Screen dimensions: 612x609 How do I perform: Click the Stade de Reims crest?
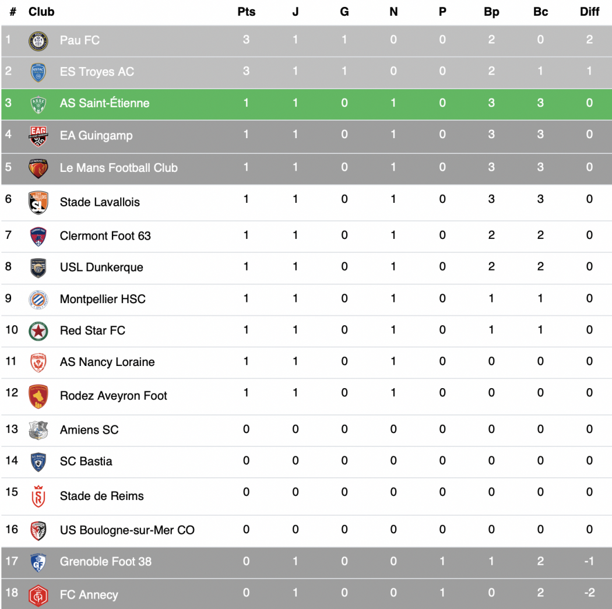38,497
